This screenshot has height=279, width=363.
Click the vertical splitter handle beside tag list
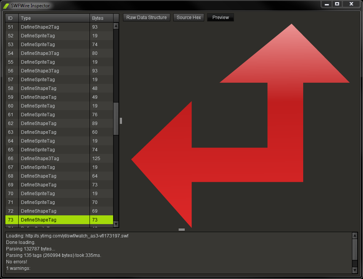pyautogui.click(x=121, y=121)
